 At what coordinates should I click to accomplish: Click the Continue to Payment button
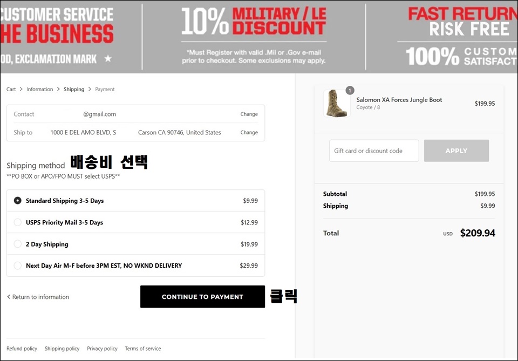coord(202,297)
